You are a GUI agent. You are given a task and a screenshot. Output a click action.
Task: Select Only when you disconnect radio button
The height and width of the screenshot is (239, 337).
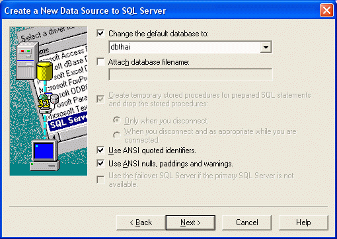click(x=116, y=120)
